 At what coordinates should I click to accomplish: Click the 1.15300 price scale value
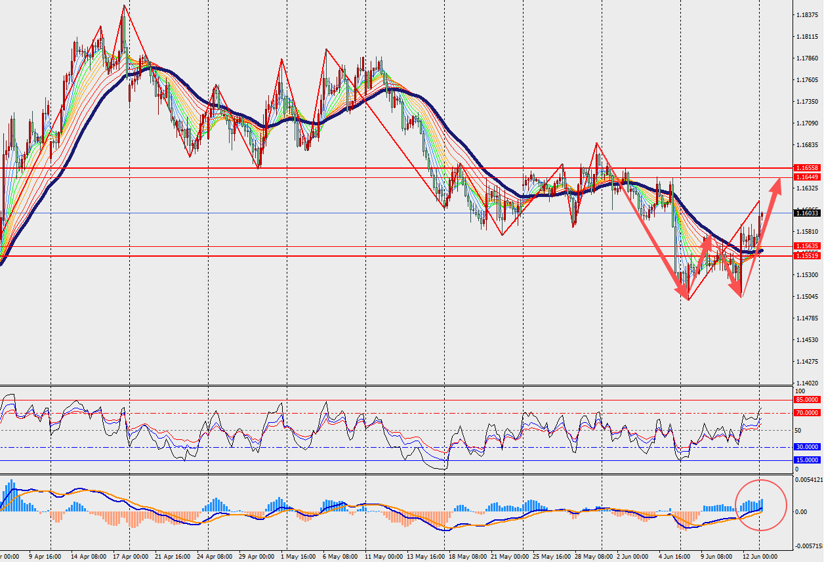click(x=806, y=274)
